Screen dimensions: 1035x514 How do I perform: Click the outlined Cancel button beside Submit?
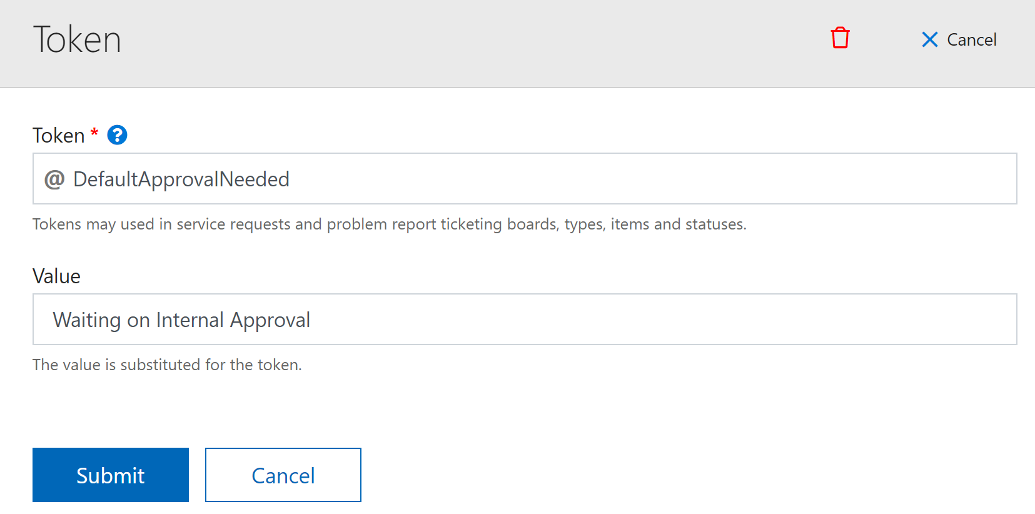pos(283,475)
